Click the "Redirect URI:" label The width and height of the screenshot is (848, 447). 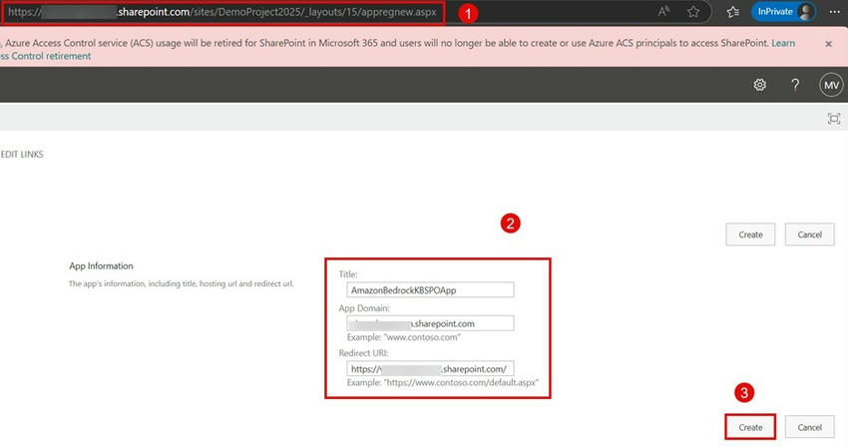363,353
